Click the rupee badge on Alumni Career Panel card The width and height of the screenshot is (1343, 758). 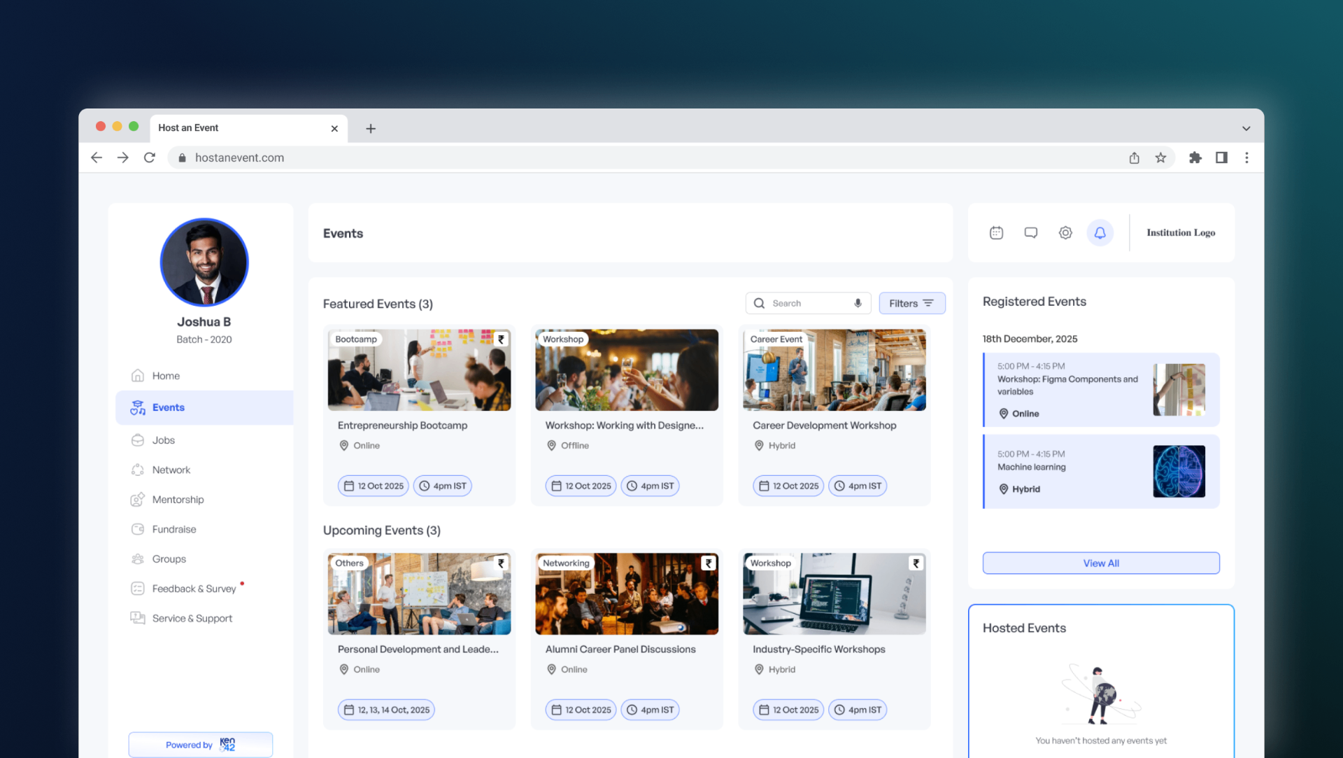click(709, 563)
